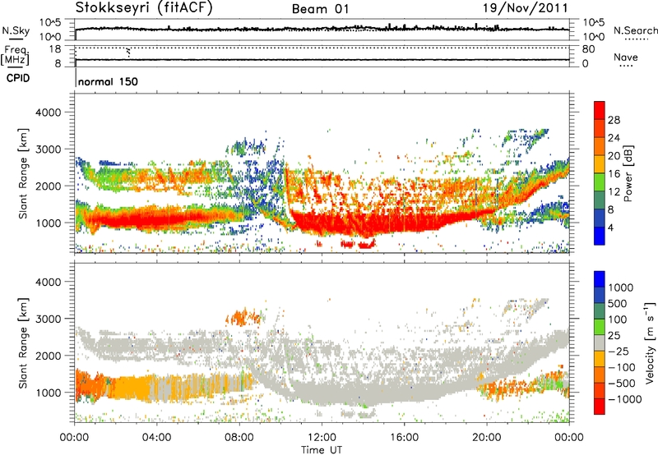
Task: Click the 80 value on Nave axis
Action: pyautogui.click(x=588, y=49)
